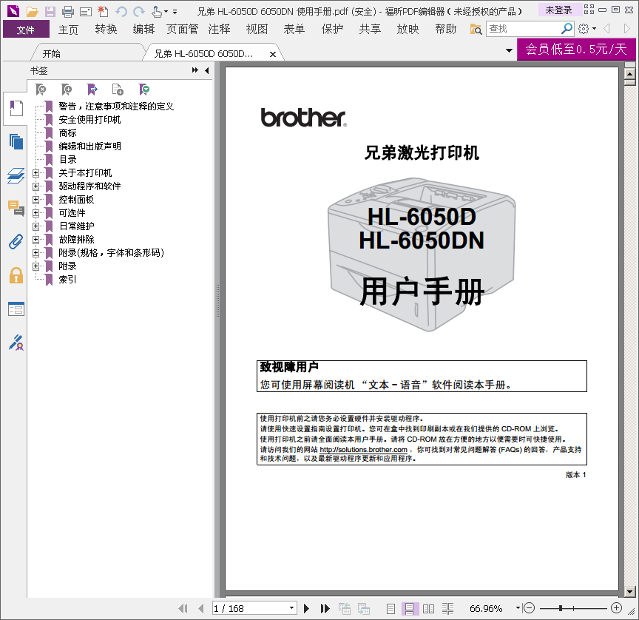Click the magnifier search button
Screen dimensions: 639x620
pyautogui.click(x=567, y=29)
